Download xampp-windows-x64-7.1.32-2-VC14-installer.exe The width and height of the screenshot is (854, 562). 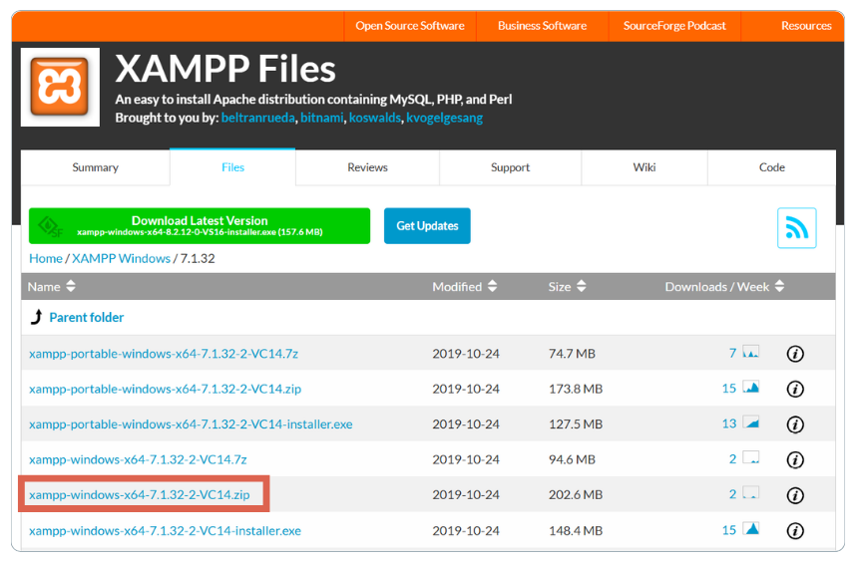165,530
